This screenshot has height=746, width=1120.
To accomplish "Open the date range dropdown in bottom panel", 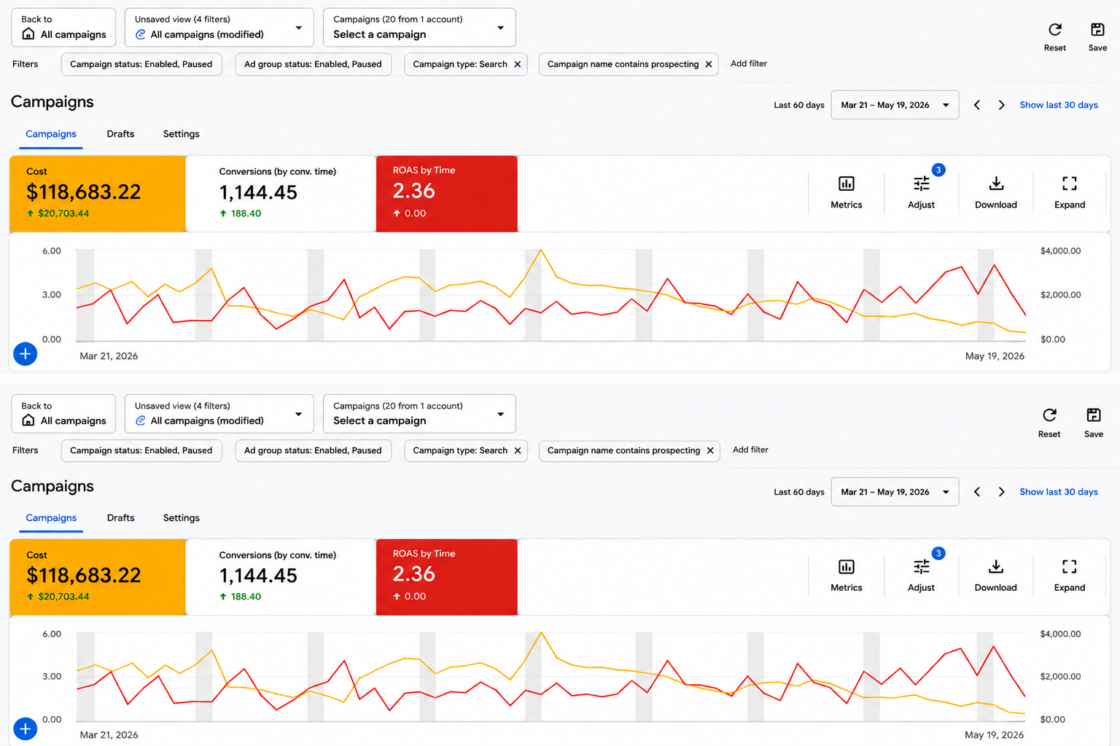I will [895, 492].
